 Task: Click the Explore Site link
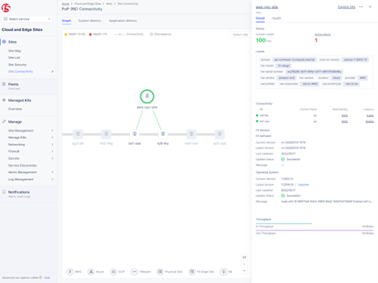point(346,7)
